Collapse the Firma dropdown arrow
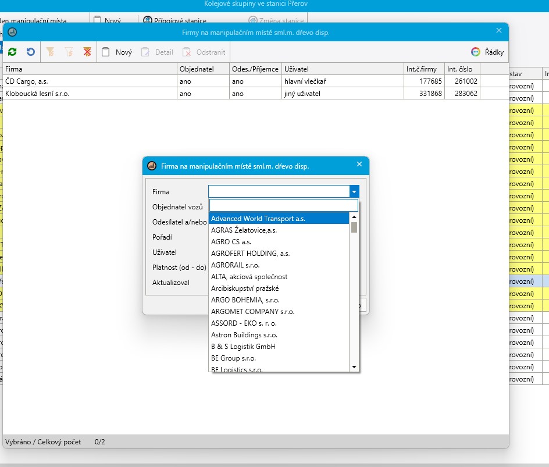This screenshot has width=549, height=467. (x=353, y=192)
